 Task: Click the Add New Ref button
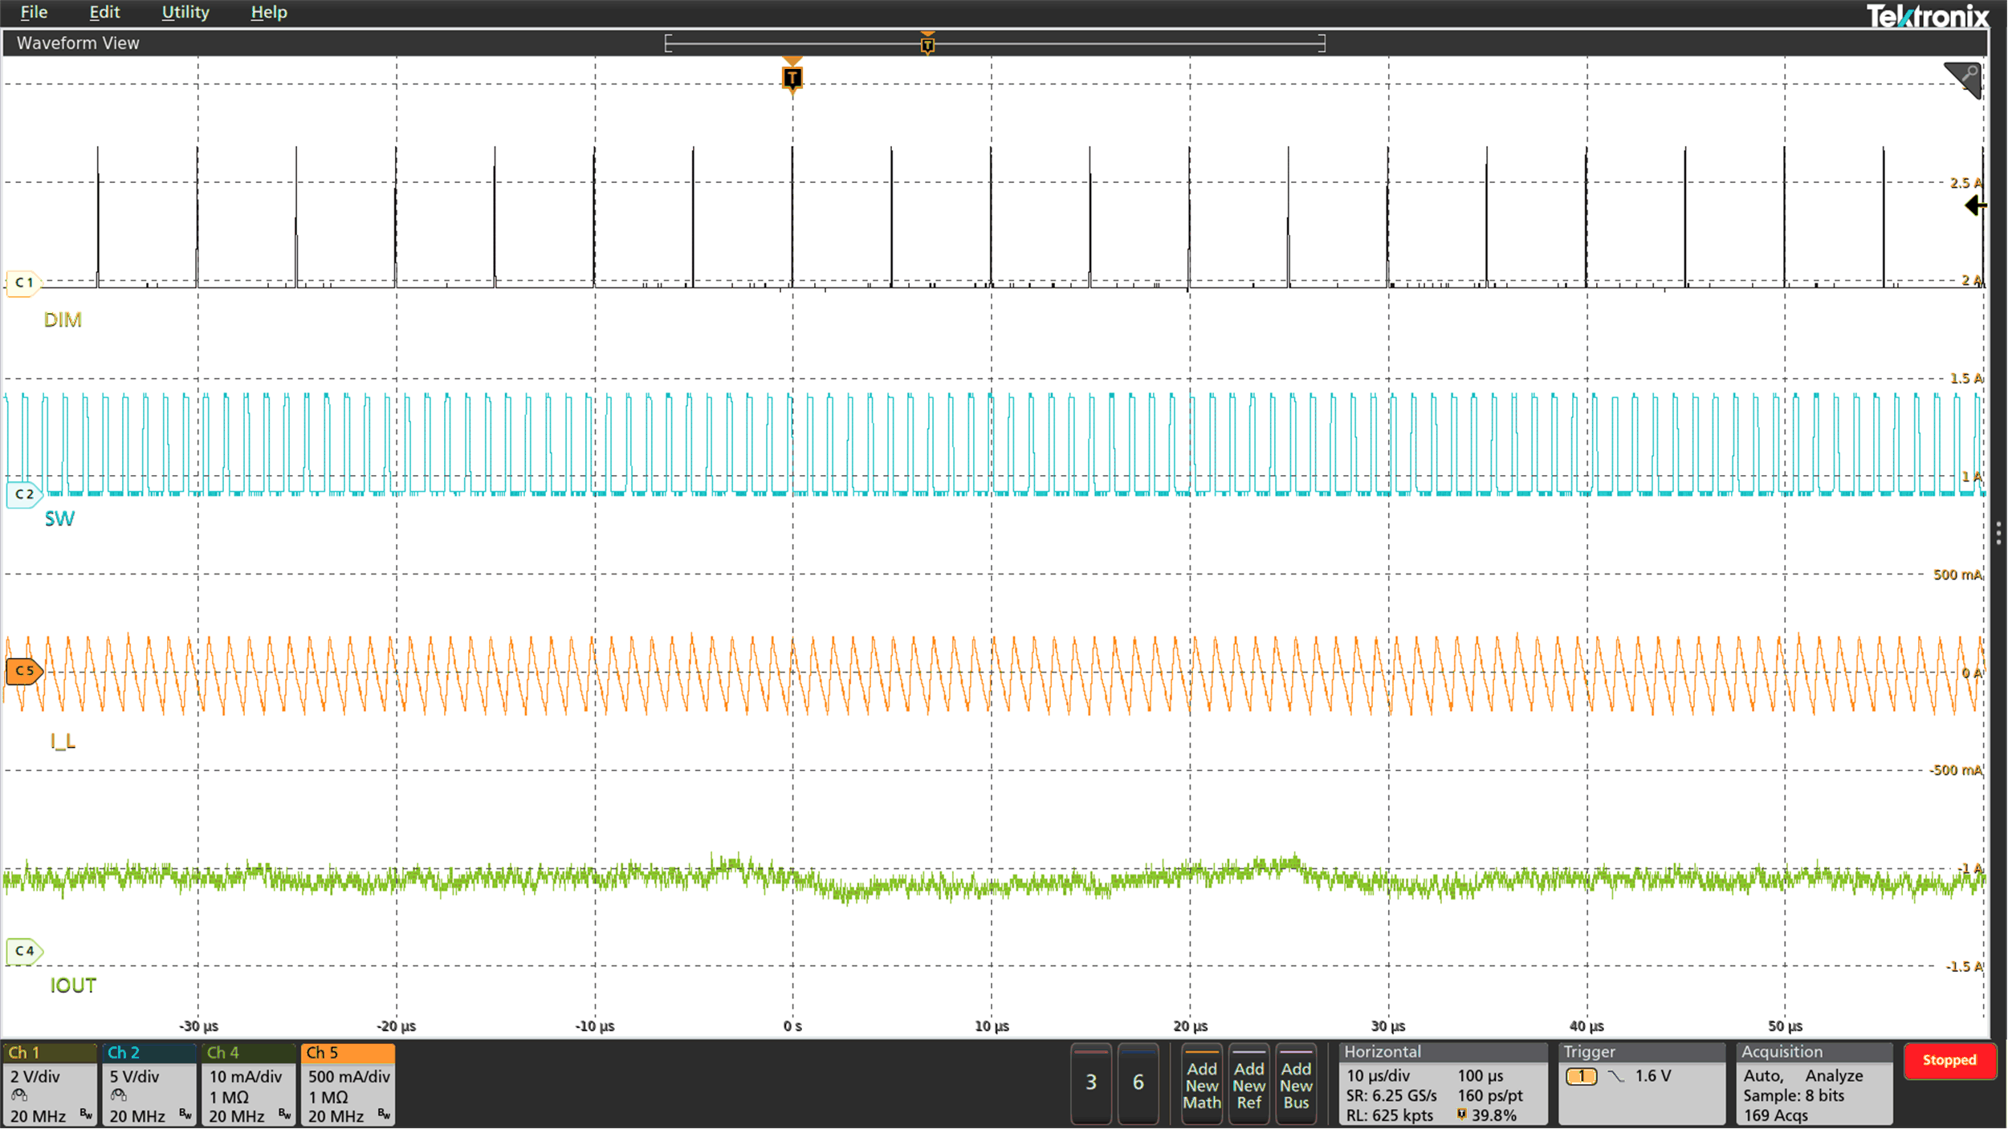1249,1084
